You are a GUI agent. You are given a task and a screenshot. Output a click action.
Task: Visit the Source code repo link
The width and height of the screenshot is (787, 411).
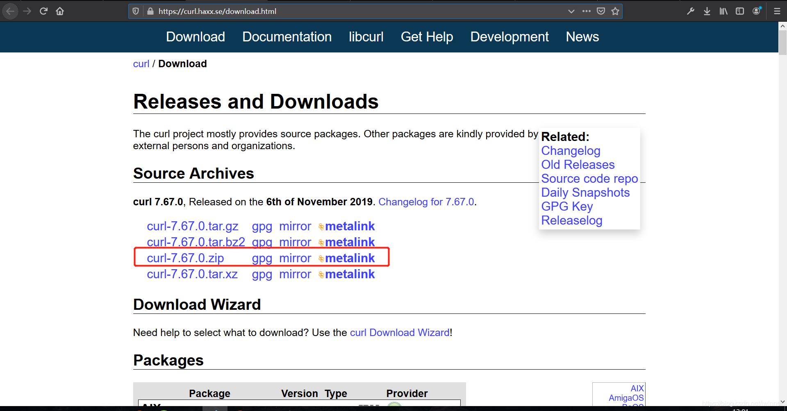click(x=589, y=179)
